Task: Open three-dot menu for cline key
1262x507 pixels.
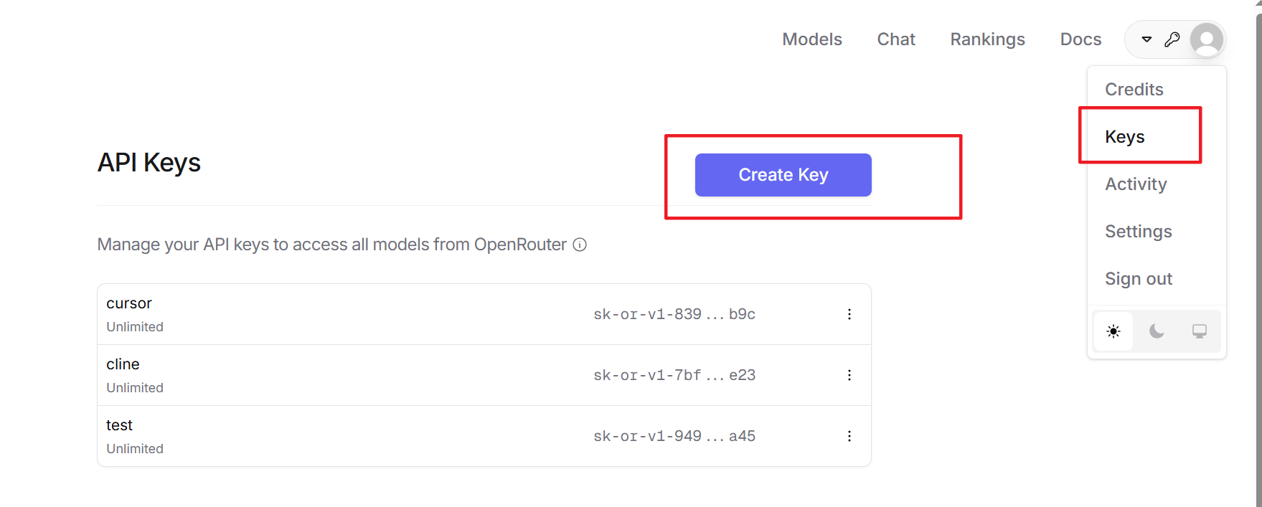Action: [849, 375]
